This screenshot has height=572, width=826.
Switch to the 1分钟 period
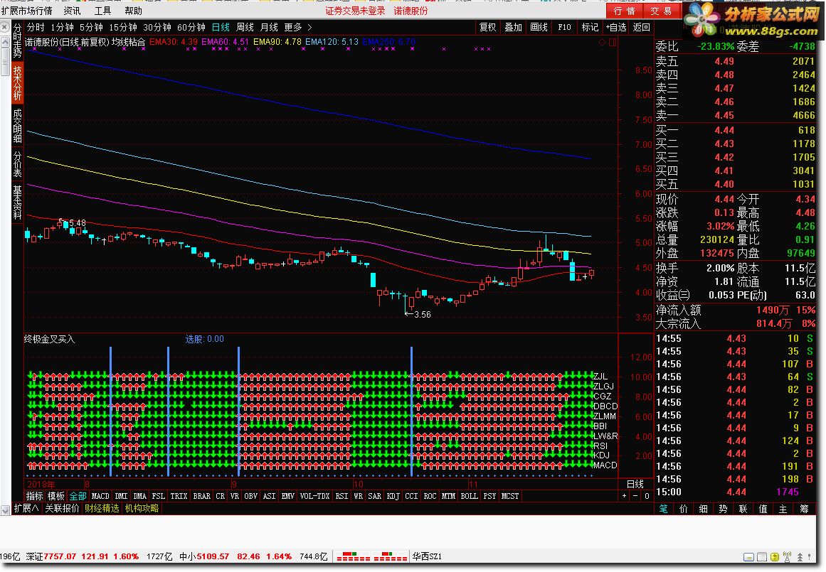point(62,28)
